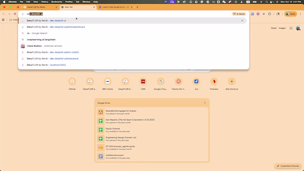304x171 pixels.
Task: Open the Google account avatar
Action: click(x=298, y=28)
